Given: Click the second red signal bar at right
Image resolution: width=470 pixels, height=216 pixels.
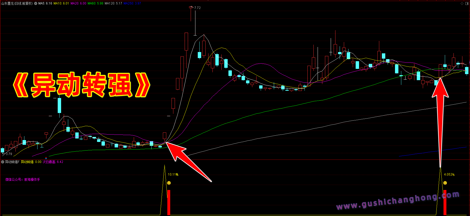Looking at the screenshot, I should point(445,202).
